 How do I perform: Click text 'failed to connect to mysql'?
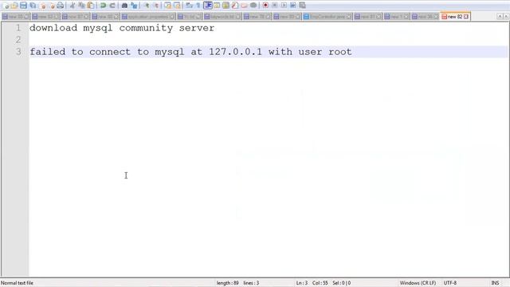point(107,52)
